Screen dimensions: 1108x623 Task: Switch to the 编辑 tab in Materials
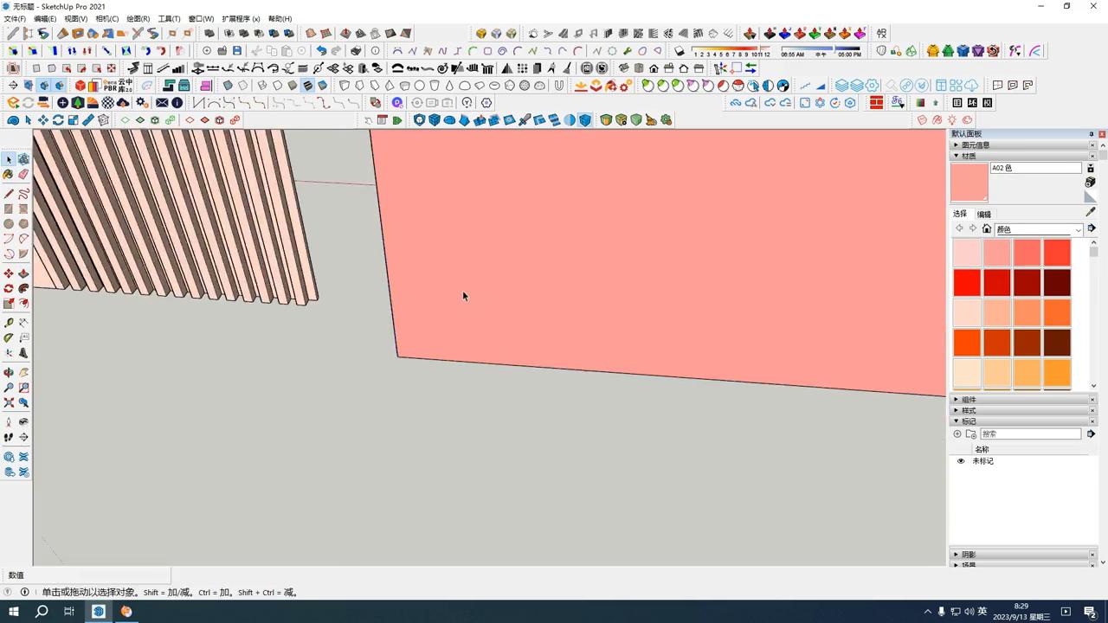click(984, 214)
